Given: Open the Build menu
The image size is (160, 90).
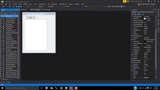Looking at the screenshot, I should coord(20,4).
